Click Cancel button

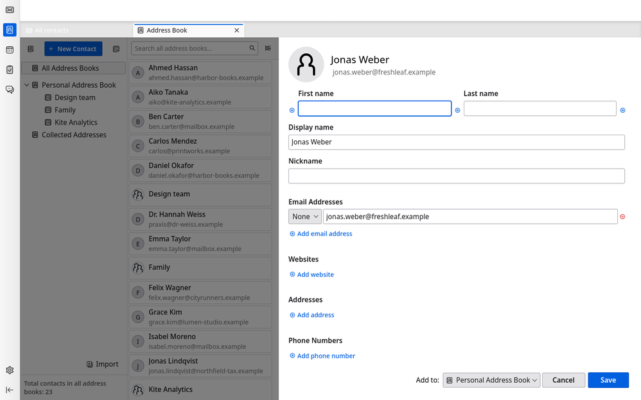coord(563,380)
